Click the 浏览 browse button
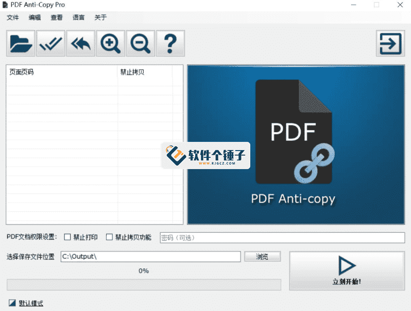The height and width of the screenshot is (311, 411). [262, 257]
